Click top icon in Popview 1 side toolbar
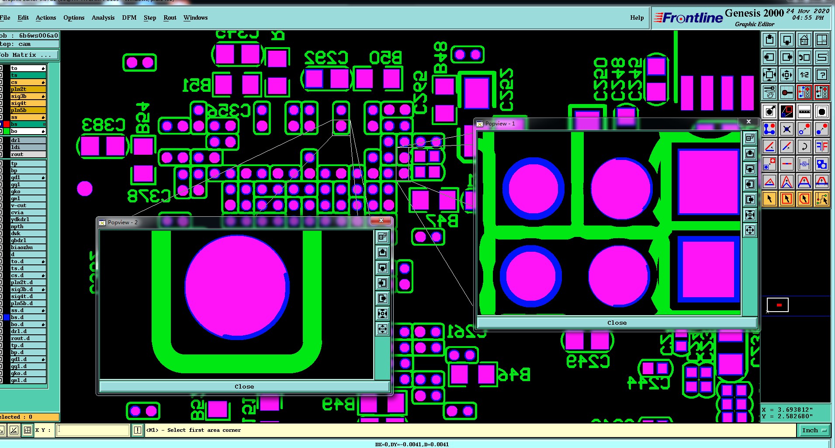The image size is (835, 448). (x=750, y=139)
